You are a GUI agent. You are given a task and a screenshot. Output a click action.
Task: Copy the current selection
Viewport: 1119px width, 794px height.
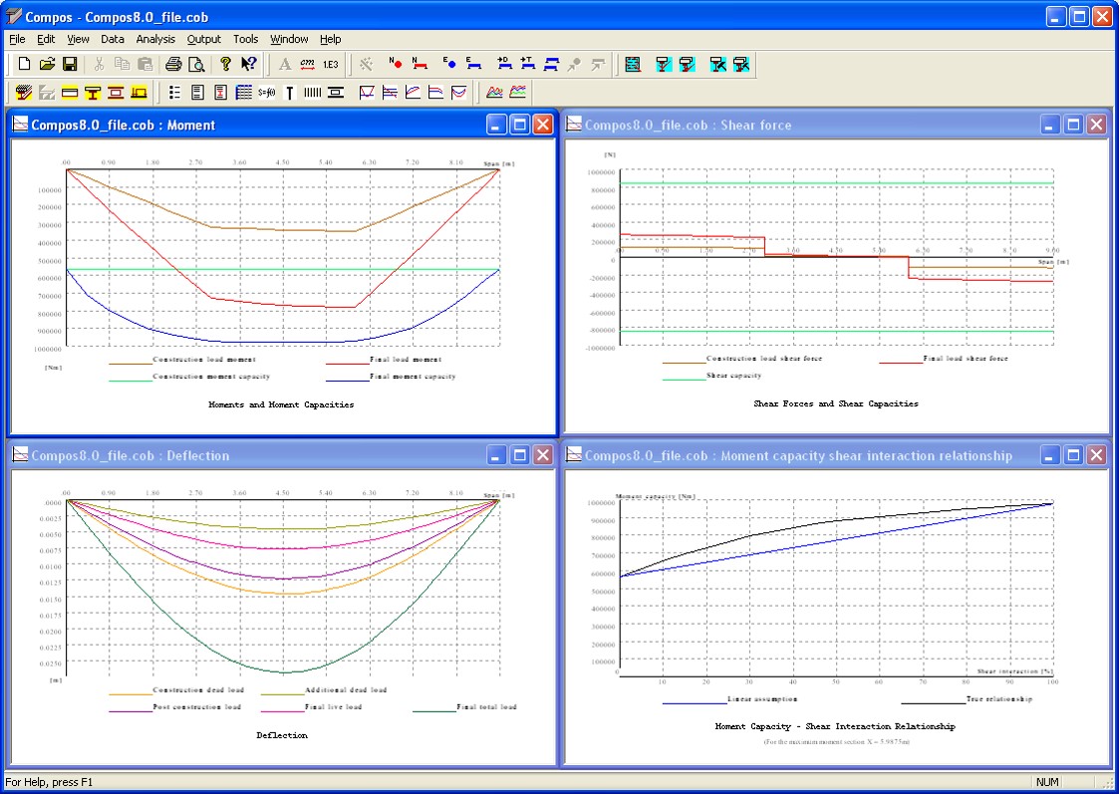point(120,64)
